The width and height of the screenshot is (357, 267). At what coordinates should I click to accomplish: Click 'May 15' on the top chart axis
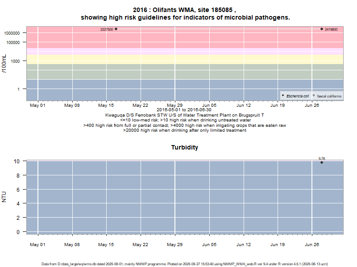(106, 105)
